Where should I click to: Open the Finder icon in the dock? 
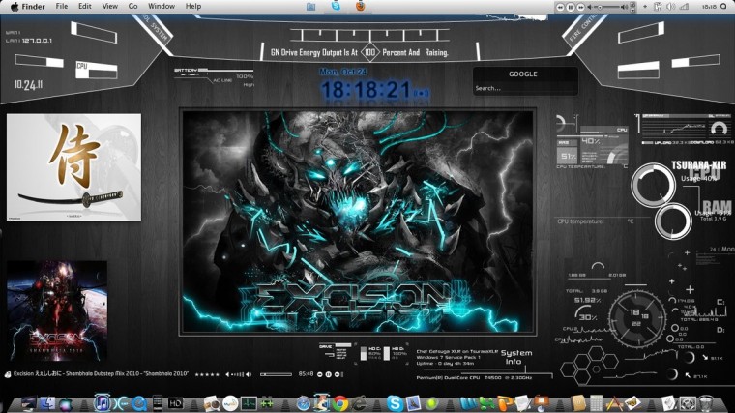pos(47,403)
